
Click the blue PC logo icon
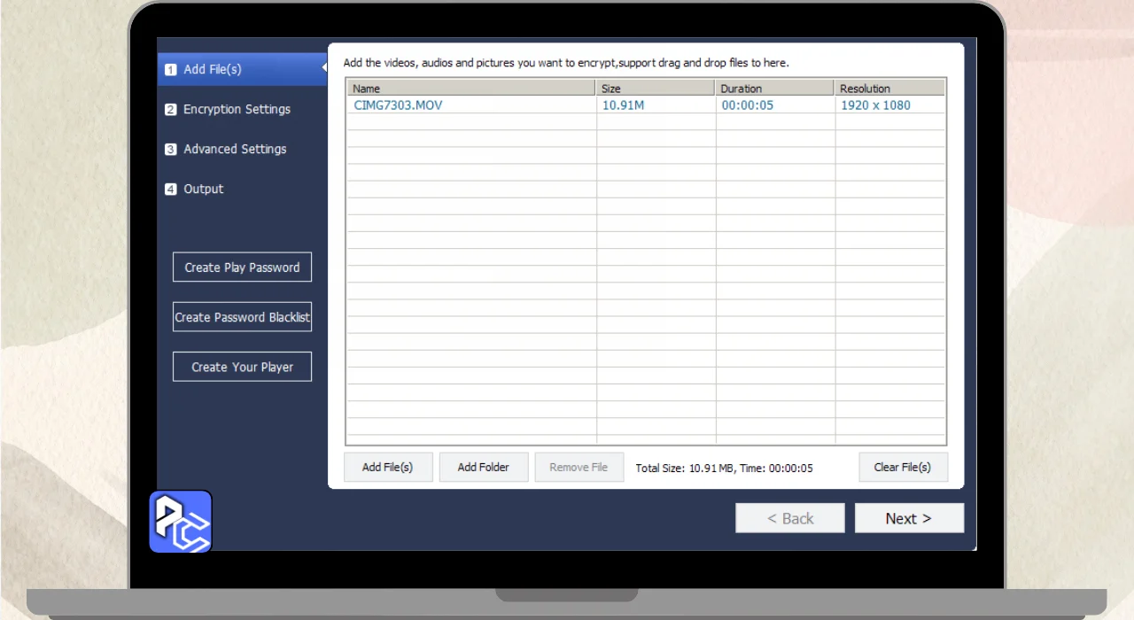181,522
